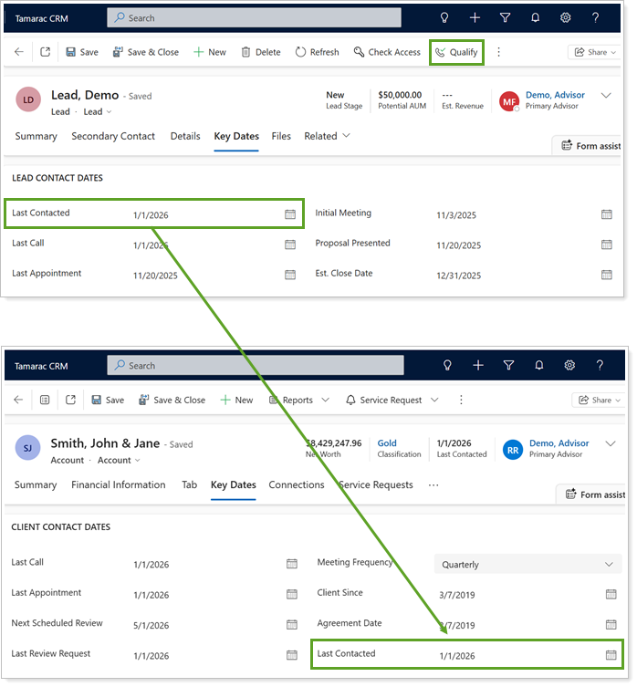
Task: Click calendar icon for Proposal Presented date
Action: [607, 245]
